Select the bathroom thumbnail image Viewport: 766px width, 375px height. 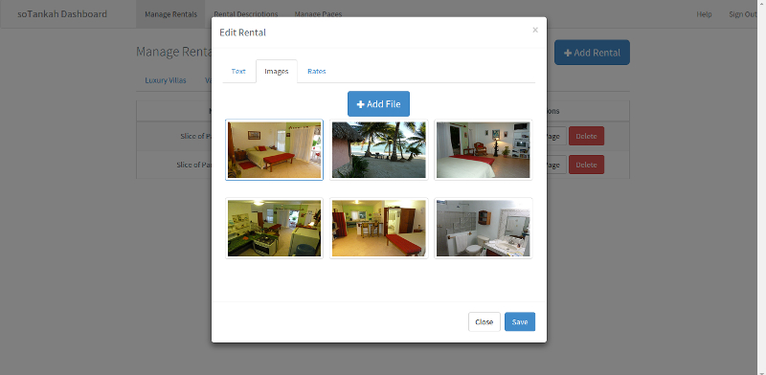[x=484, y=228]
